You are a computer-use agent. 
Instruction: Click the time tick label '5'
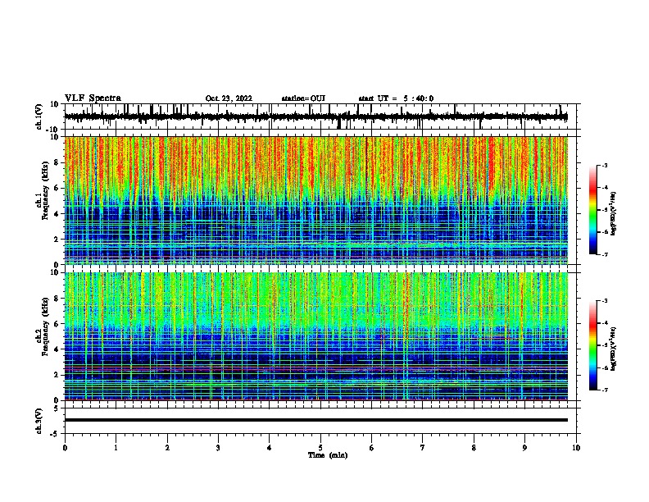tap(320, 448)
